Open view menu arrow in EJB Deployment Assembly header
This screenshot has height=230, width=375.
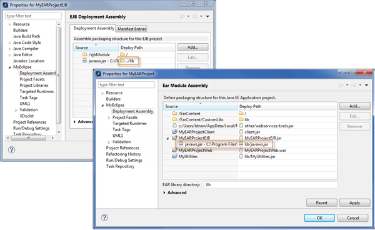click(x=207, y=16)
